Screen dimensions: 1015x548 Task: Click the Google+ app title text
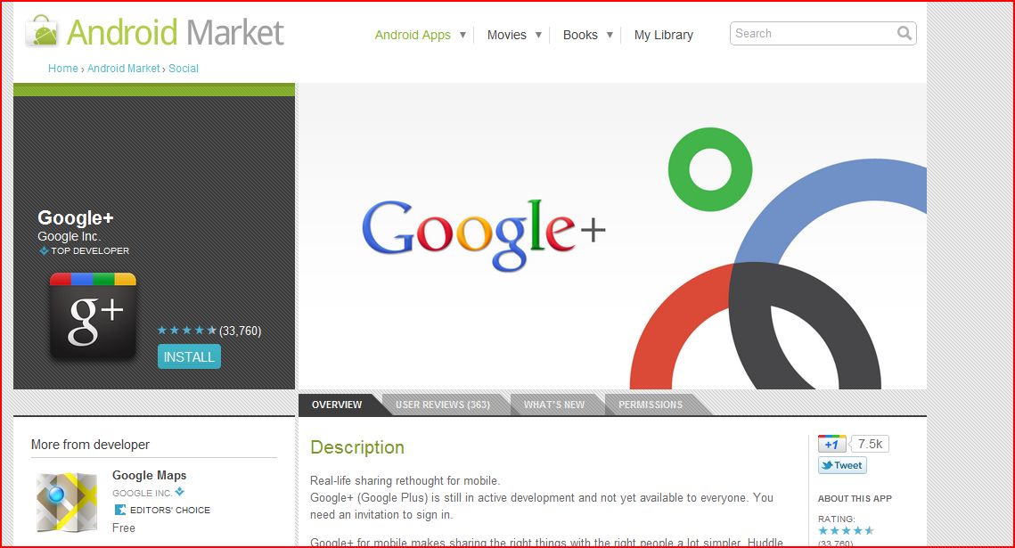click(75, 217)
